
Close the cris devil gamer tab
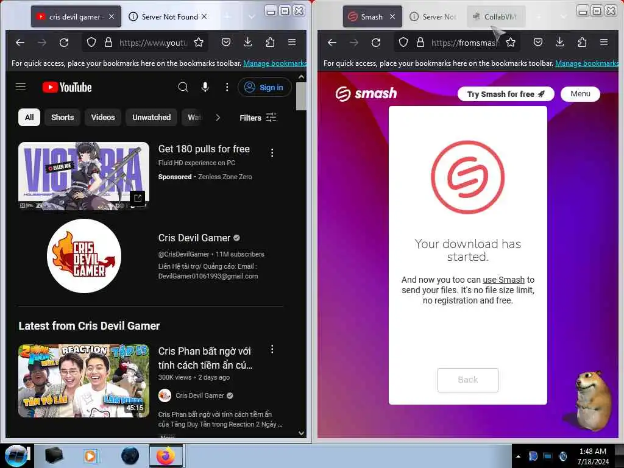pyautogui.click(x=112, y=16)
